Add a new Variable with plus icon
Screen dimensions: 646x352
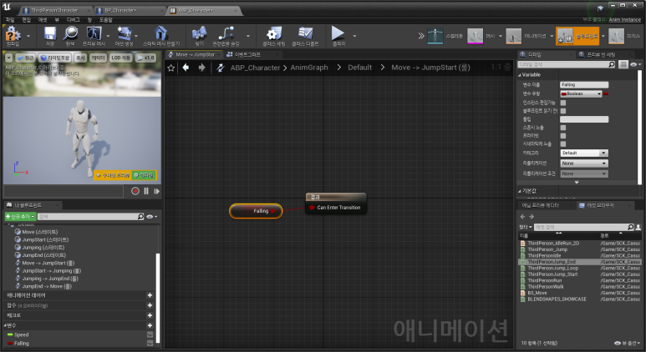(x=150, y=325)
